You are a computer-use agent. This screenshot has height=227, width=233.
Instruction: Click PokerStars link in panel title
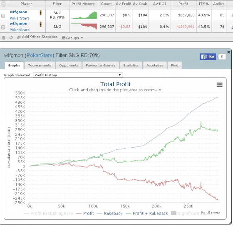[x=40, y=56]
